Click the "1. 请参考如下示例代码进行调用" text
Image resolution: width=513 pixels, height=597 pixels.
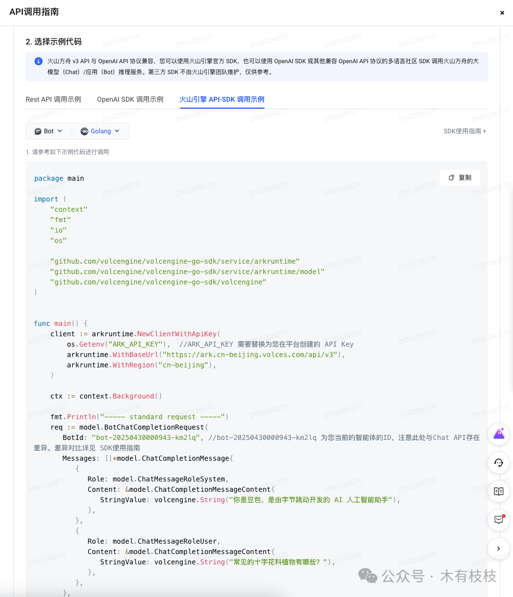67,152
